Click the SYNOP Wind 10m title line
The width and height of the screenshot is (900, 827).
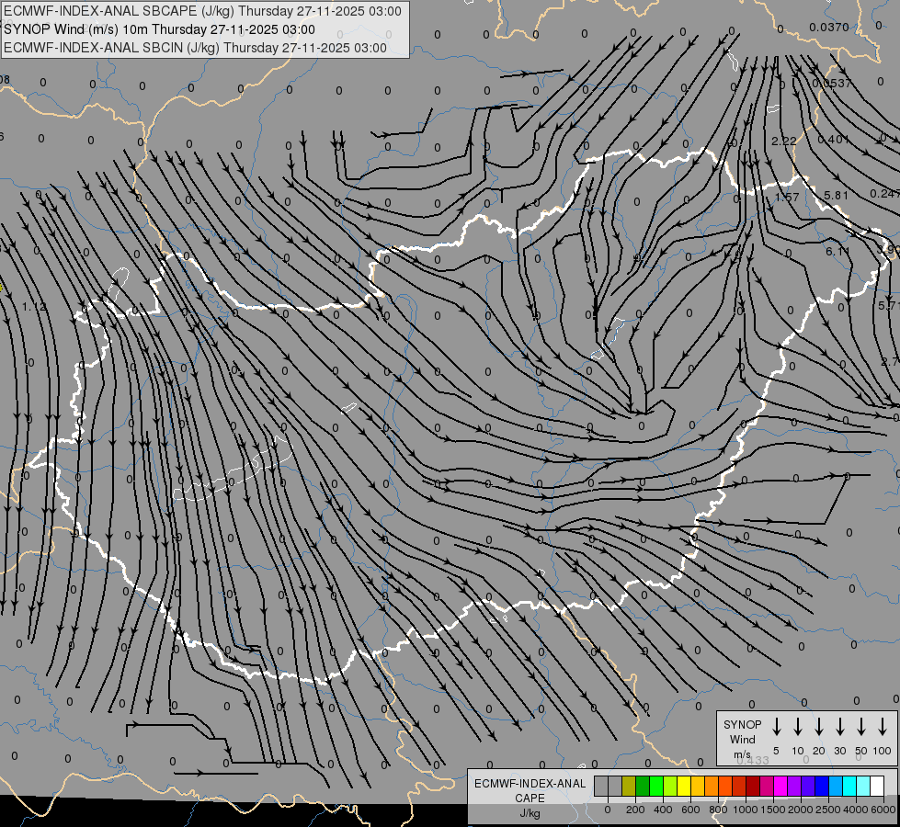(x=160, y=29)
